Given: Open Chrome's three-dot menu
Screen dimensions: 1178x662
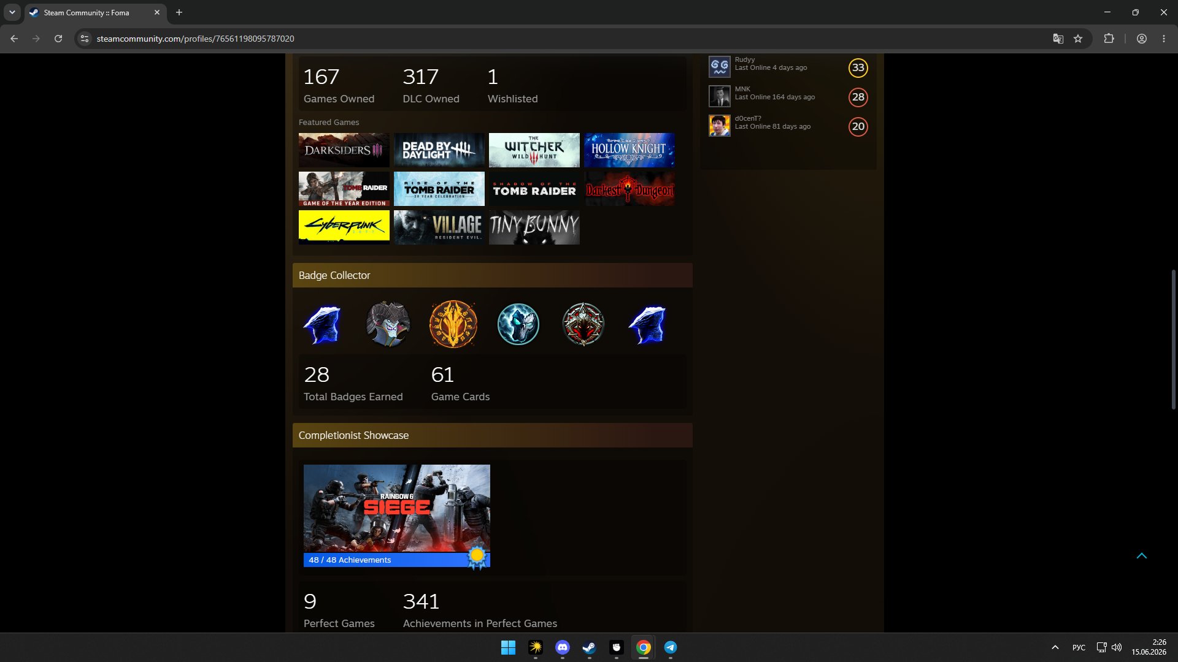Looking at the screenshot, I should point(1164,39).
